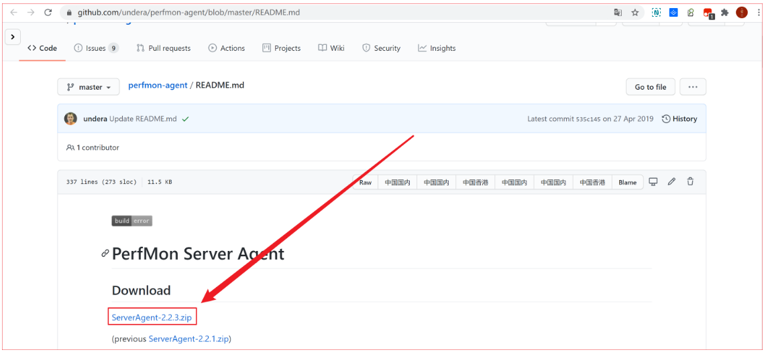The width and height of the screenshot is (764, 352).
Task: Show the 1 contributor list
Action: (x=93, y=147)
